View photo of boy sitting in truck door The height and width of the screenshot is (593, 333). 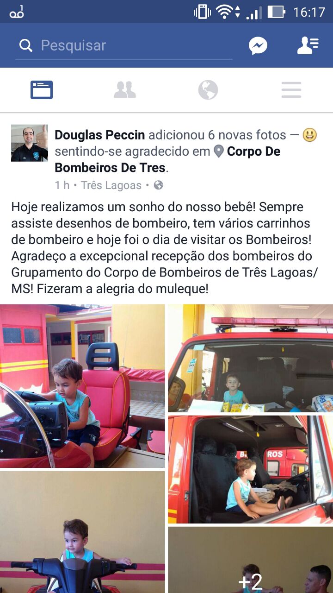coord(250,469)
